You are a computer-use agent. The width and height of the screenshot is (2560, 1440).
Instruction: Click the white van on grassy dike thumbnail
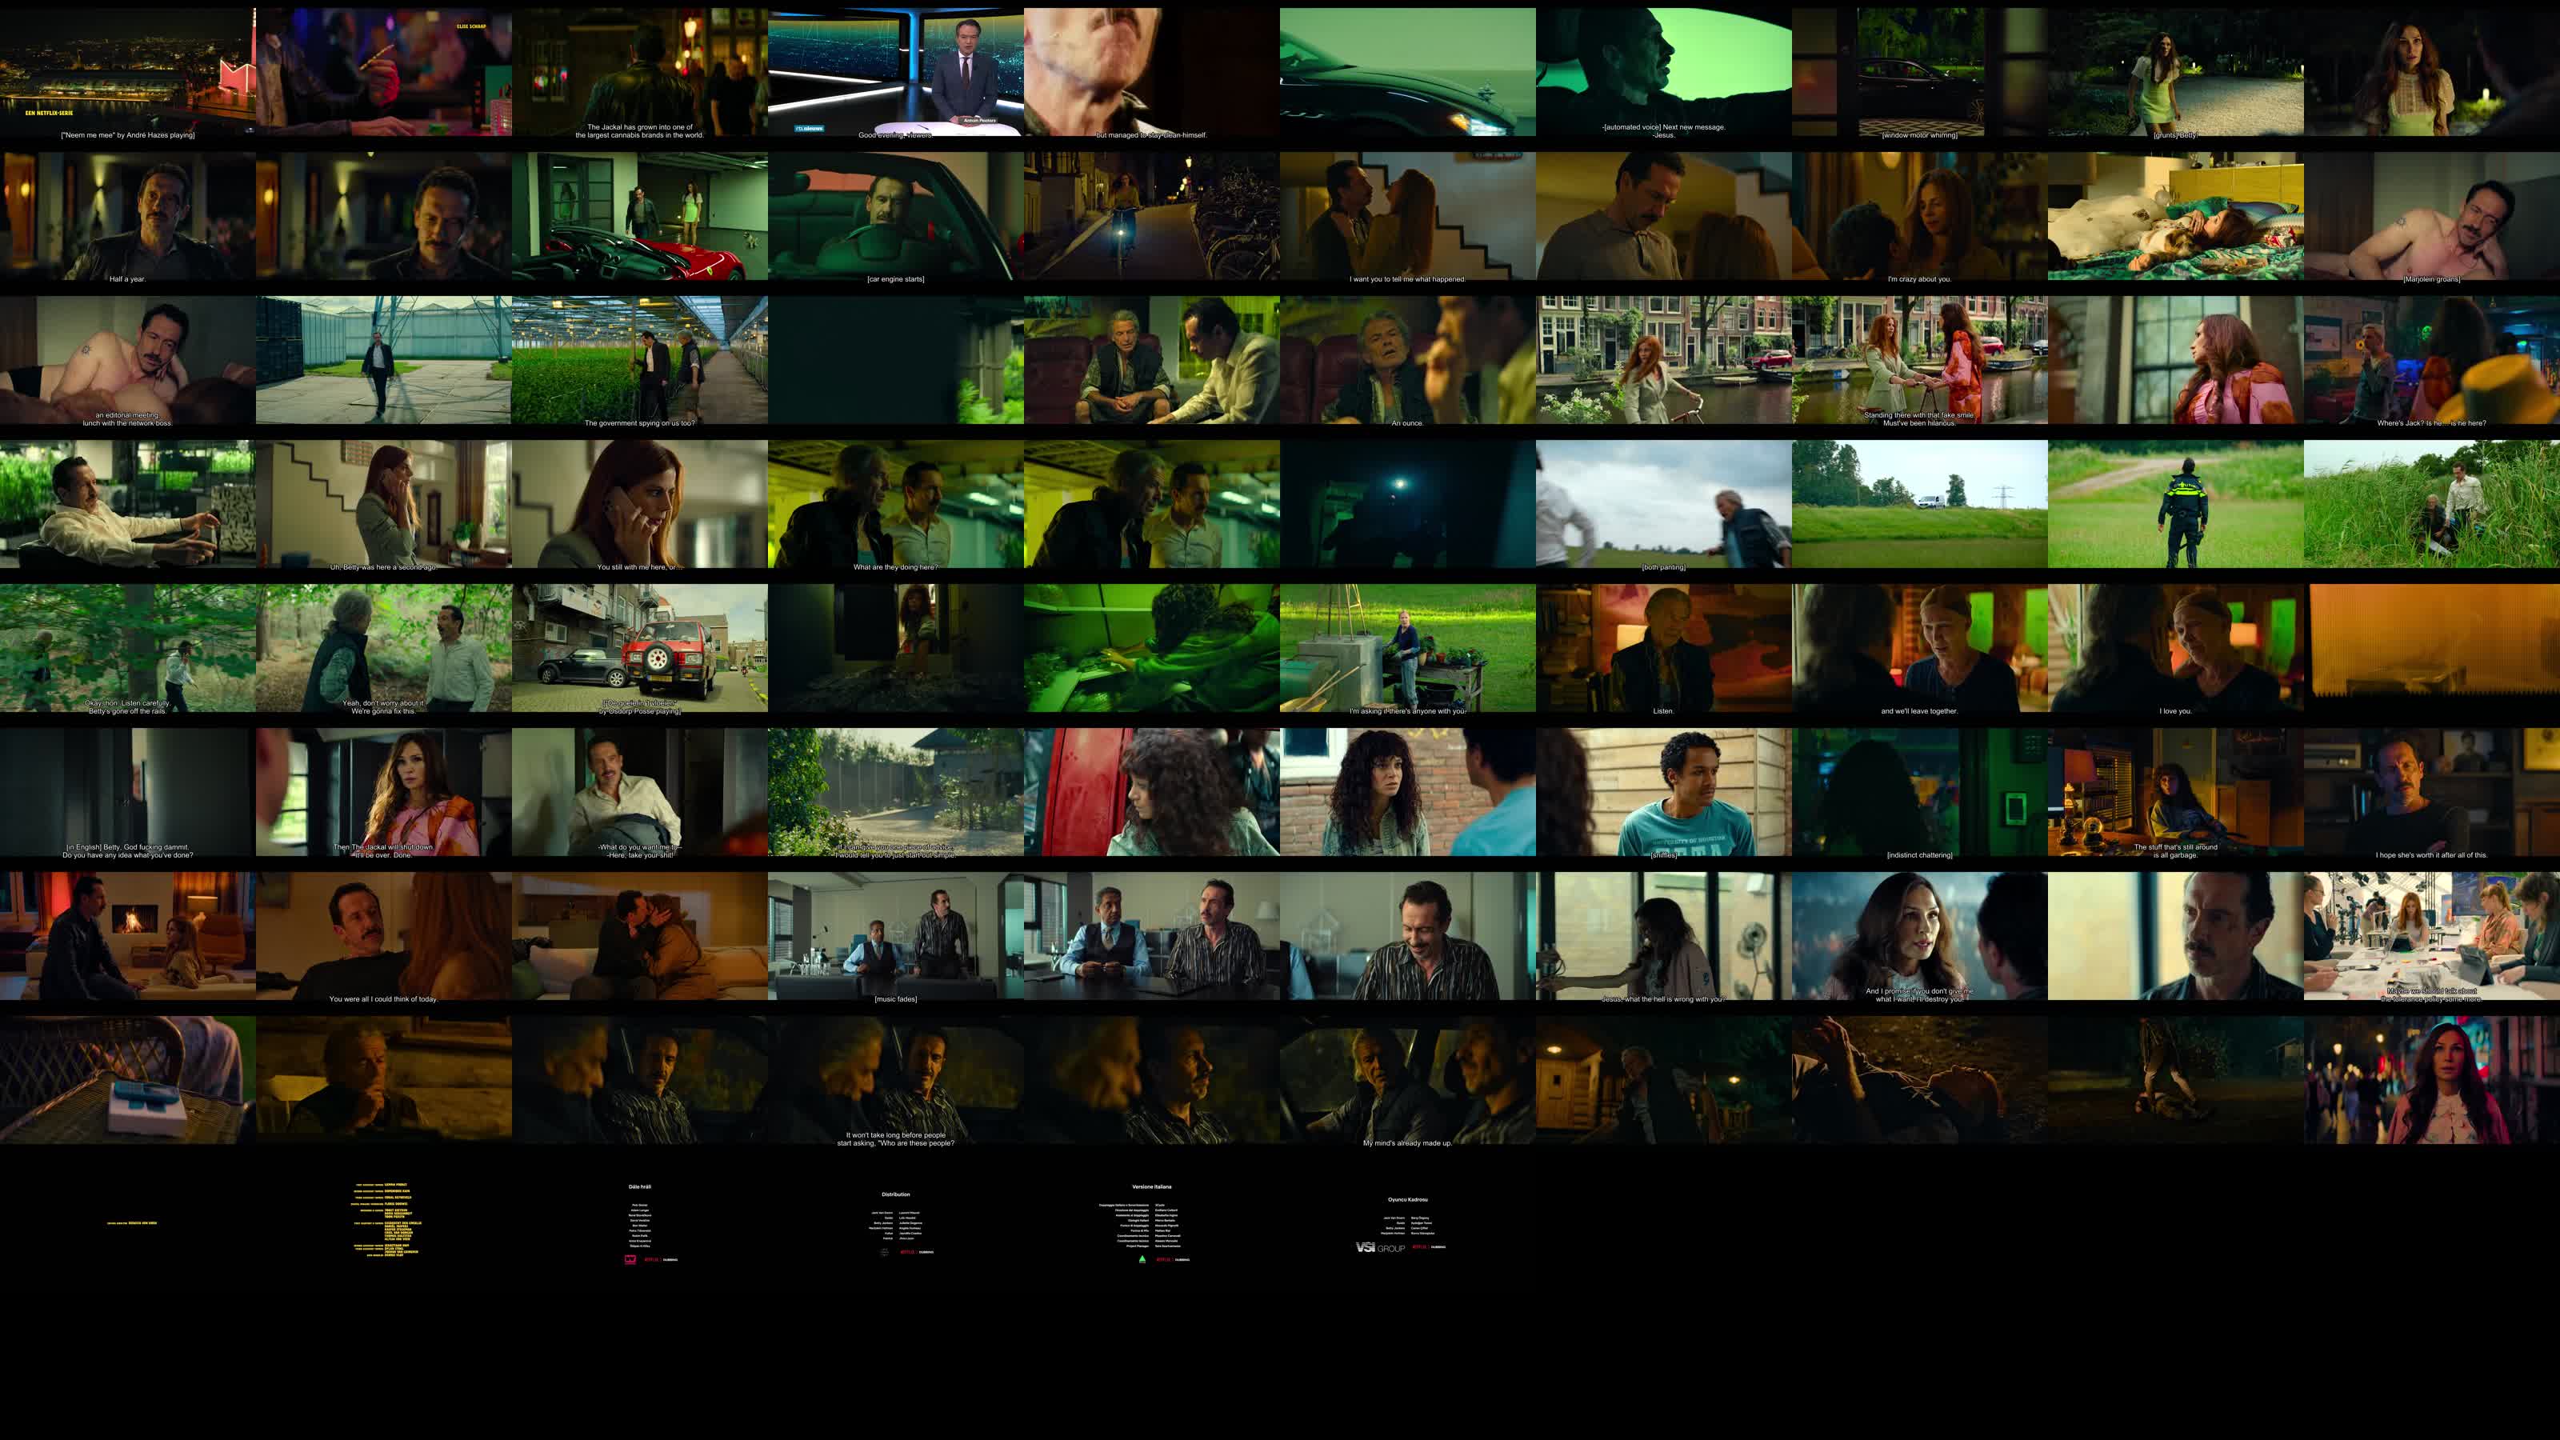1919,504
